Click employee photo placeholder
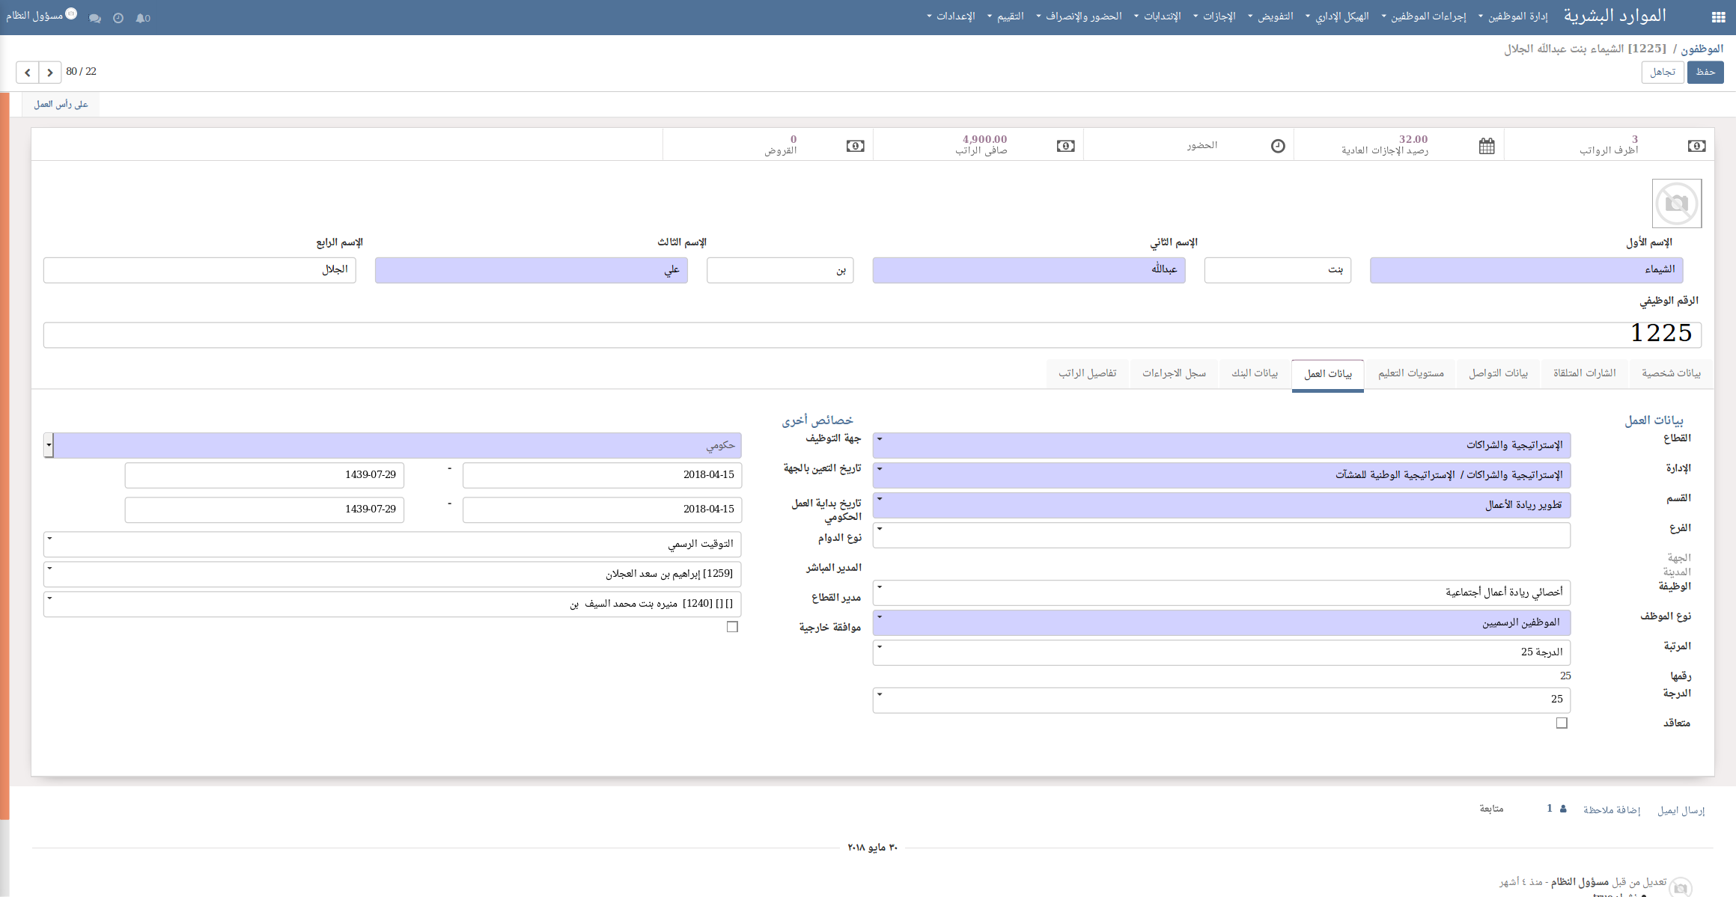Image resolution: width=1736 pixels, height=897 pixels. [x=1676, y=203]
